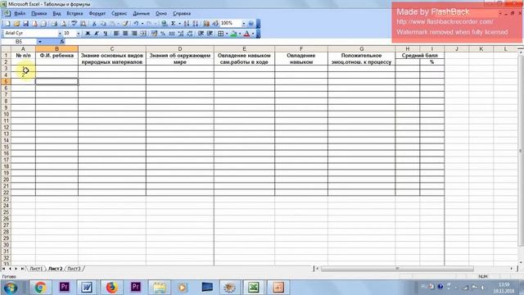524x295 pixels.
Task: Open the Вставка menu
Action: point(75,14)
